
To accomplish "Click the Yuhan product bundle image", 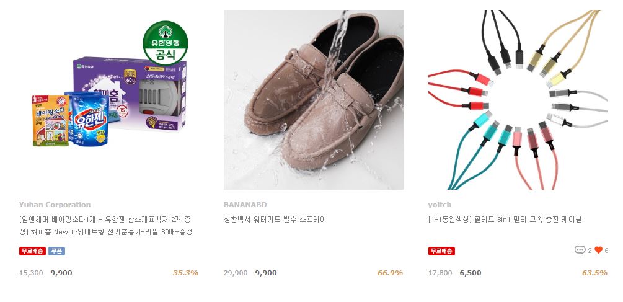I will point(109,100).
